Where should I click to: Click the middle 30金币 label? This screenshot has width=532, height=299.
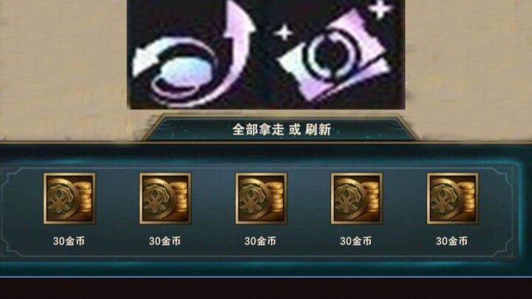coord(261,241)
